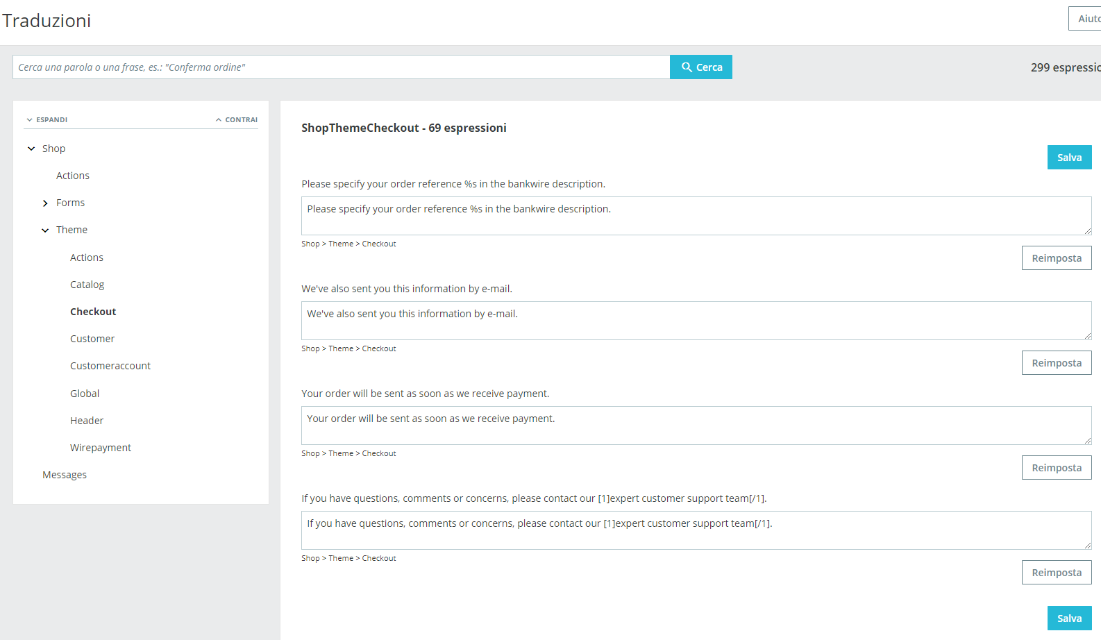Click the Cerca search button
1101x640 pixels.
tap(701, 67)
